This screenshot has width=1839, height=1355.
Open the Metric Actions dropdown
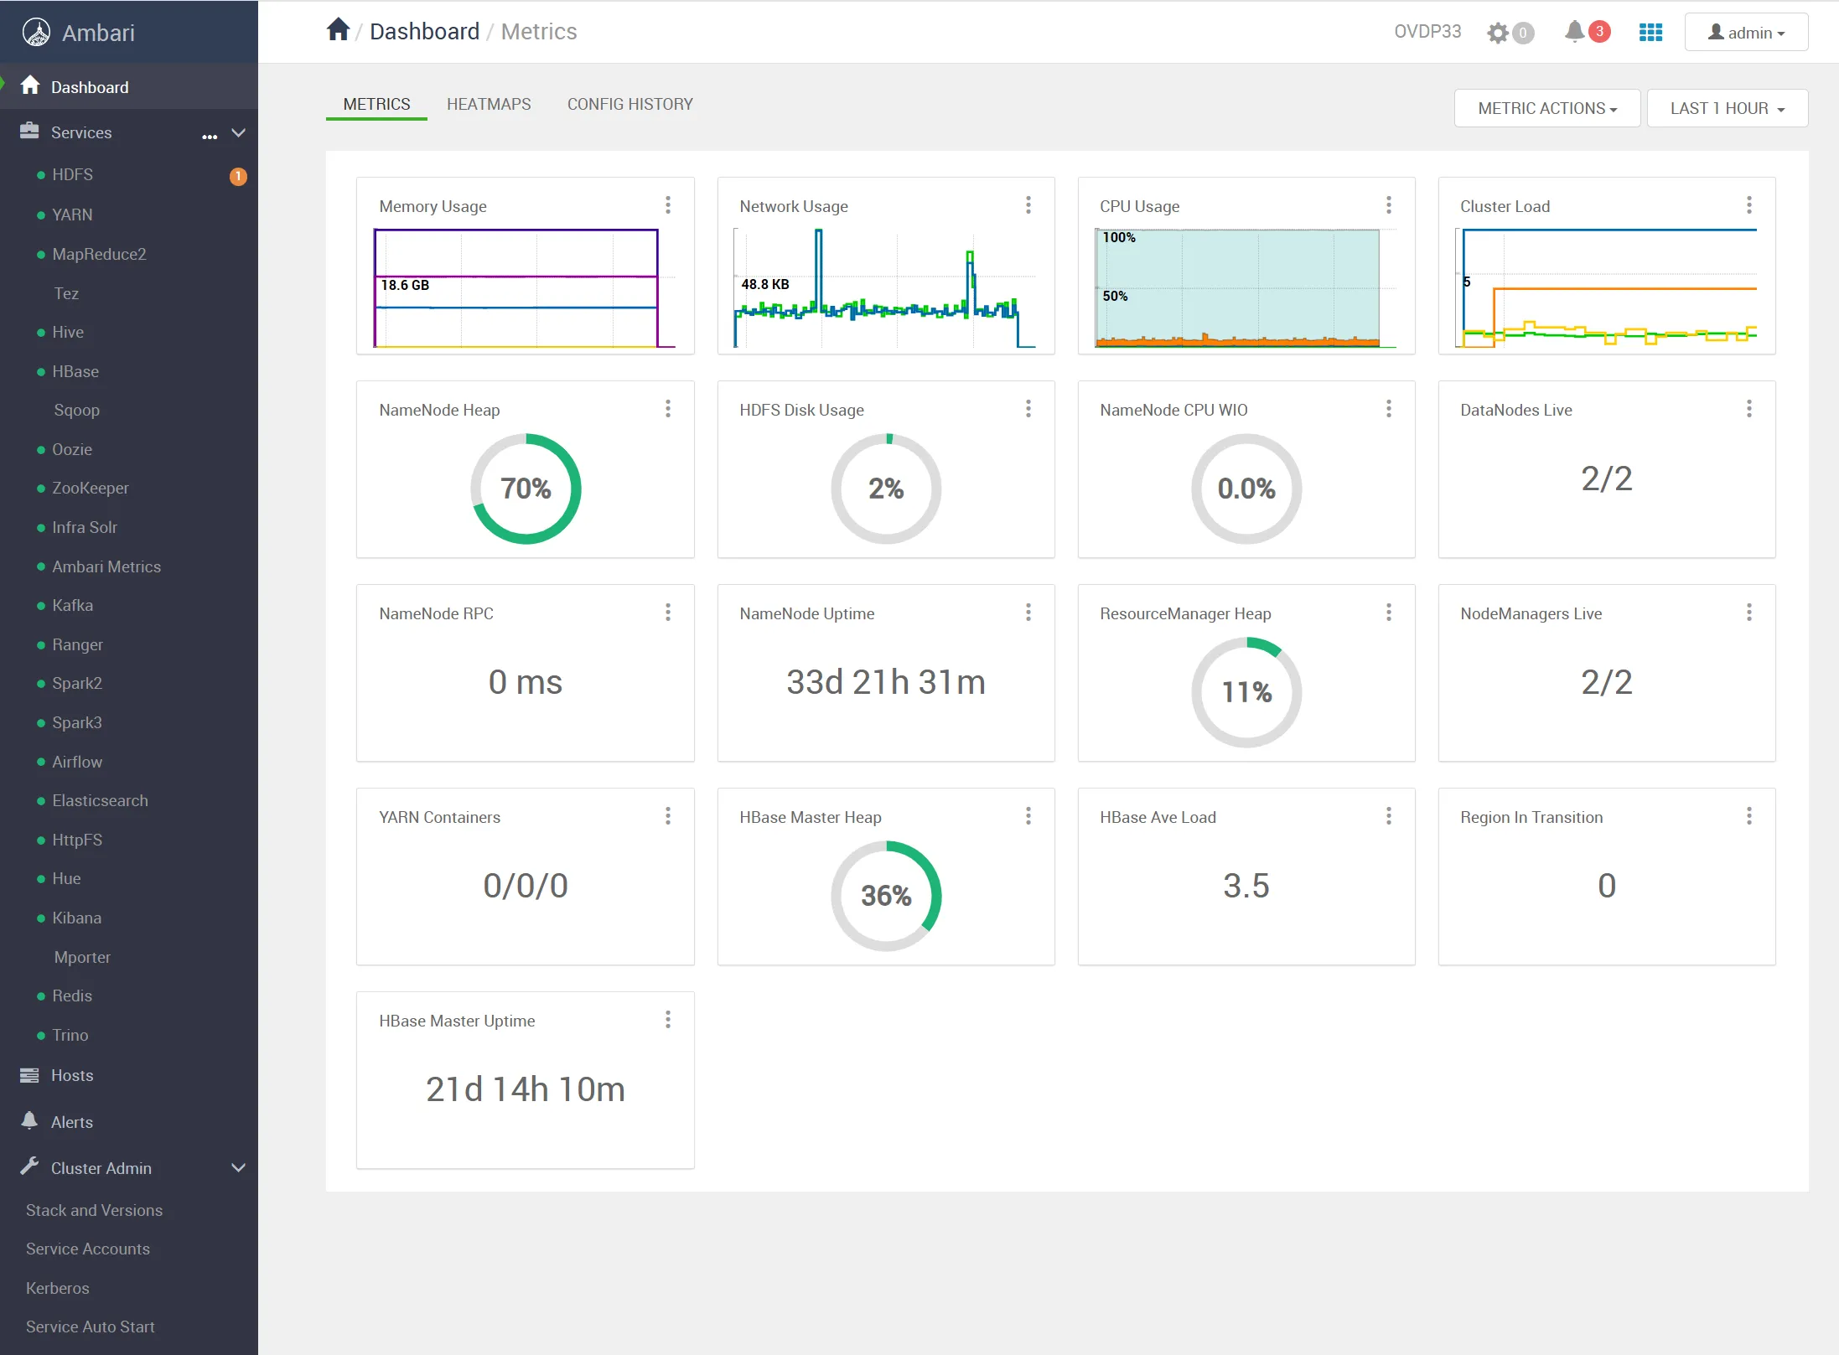pyautogui.click(x=1546, y=108)
